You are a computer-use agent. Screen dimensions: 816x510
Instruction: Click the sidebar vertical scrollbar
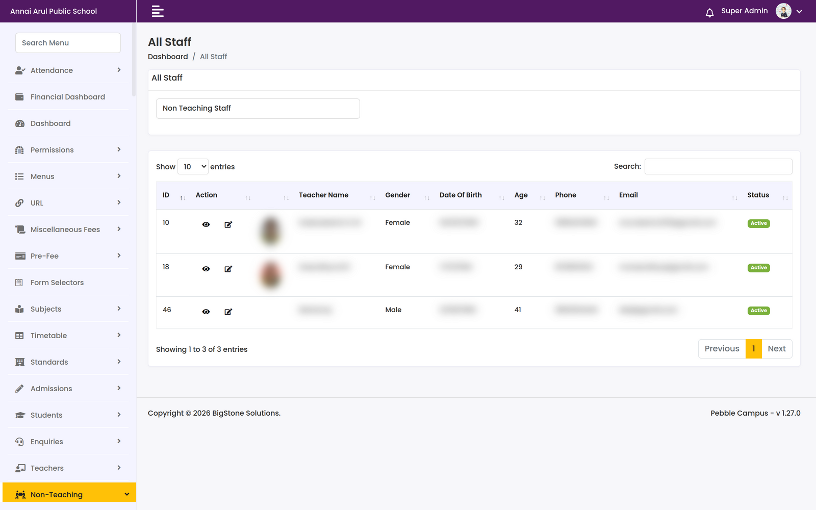tap(134, 59)
